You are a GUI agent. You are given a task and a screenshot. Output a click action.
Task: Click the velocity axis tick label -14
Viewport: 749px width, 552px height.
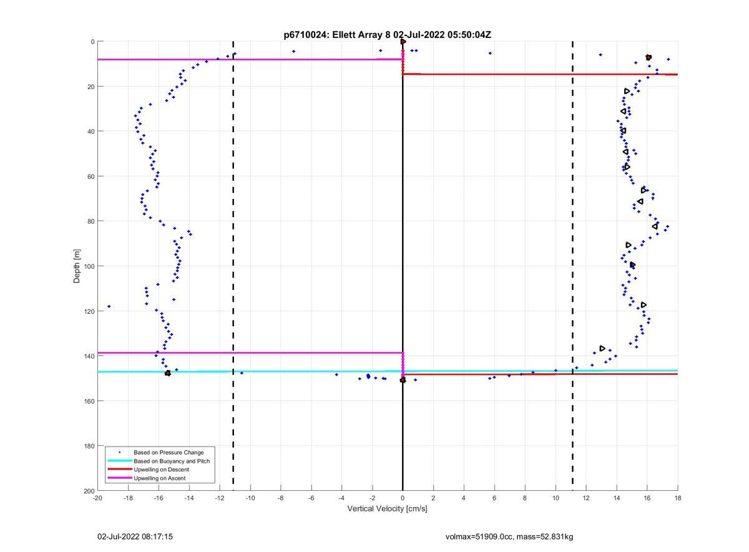click(189, 498)
